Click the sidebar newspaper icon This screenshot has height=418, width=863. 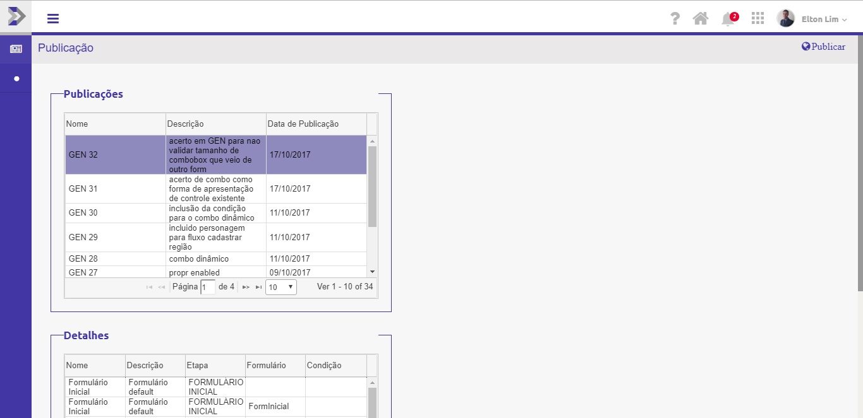pyautogui.click(x=16, y=49)
